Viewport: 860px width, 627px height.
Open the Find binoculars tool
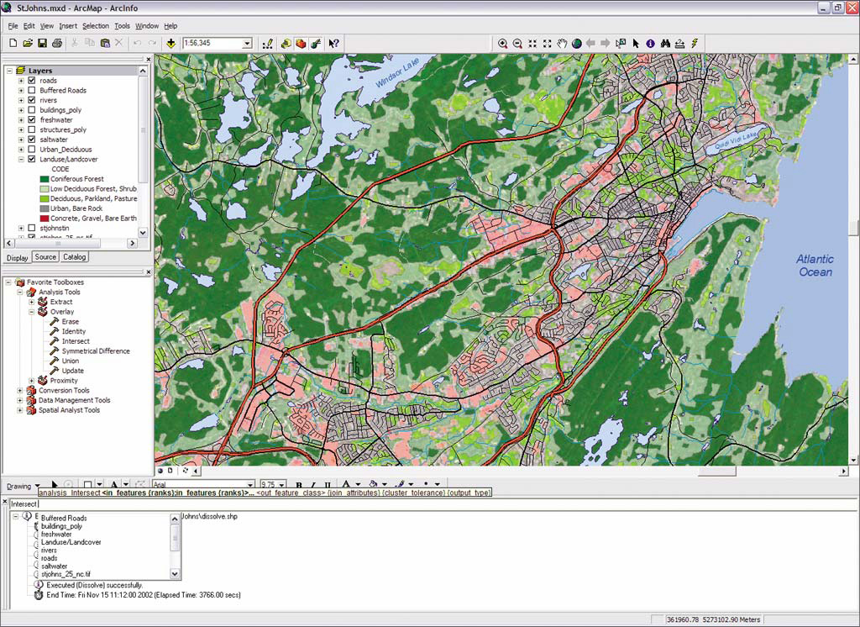coord(665,44)
